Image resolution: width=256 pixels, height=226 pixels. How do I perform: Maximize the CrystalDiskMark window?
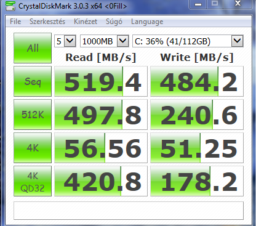pyautogui.click(x=215, y=4)
